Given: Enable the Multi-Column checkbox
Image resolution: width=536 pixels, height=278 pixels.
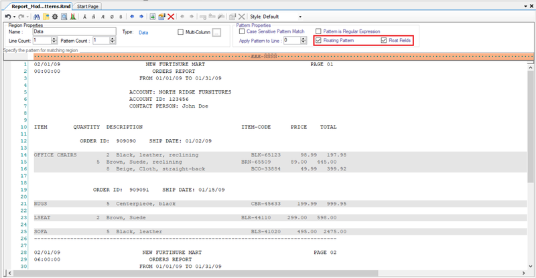Looking at the screenshot, I should 181,32.
